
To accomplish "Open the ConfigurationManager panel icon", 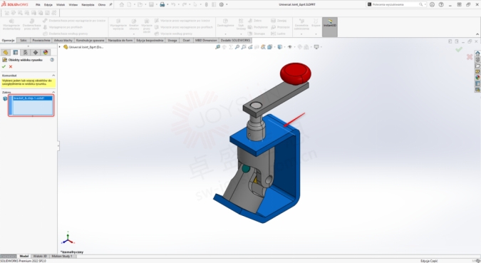I will [x=26, y=53].
